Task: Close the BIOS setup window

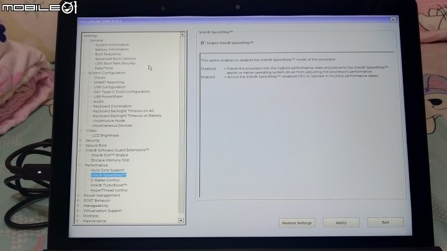Action: pyautogui.click(x=393, y=19)
